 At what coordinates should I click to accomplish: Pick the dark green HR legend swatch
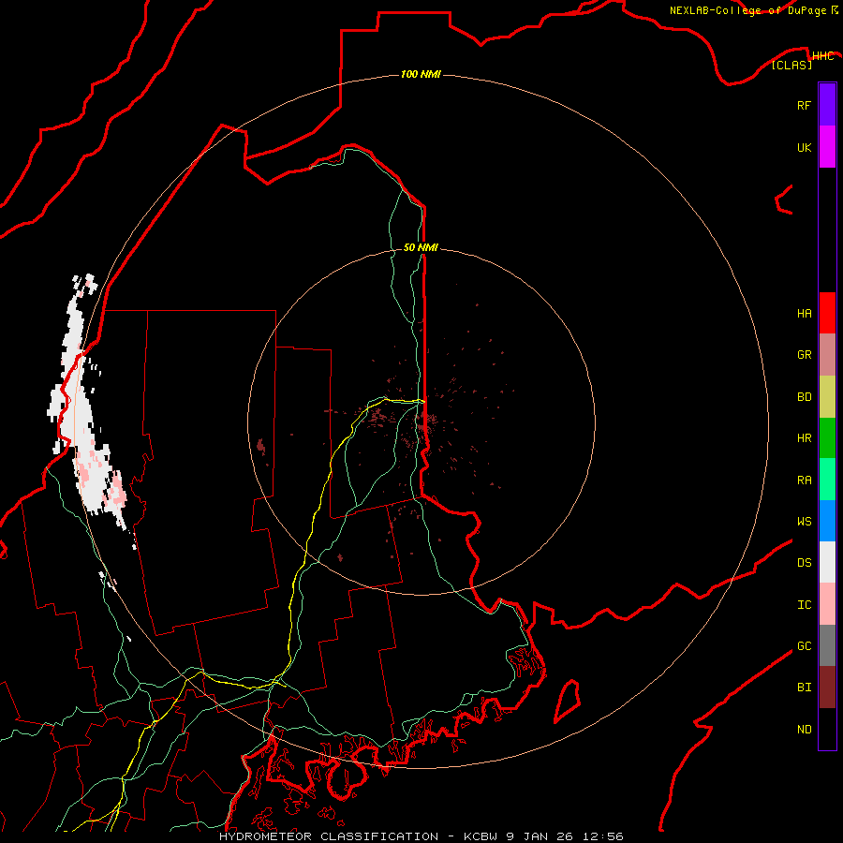[x=827, y=438]
